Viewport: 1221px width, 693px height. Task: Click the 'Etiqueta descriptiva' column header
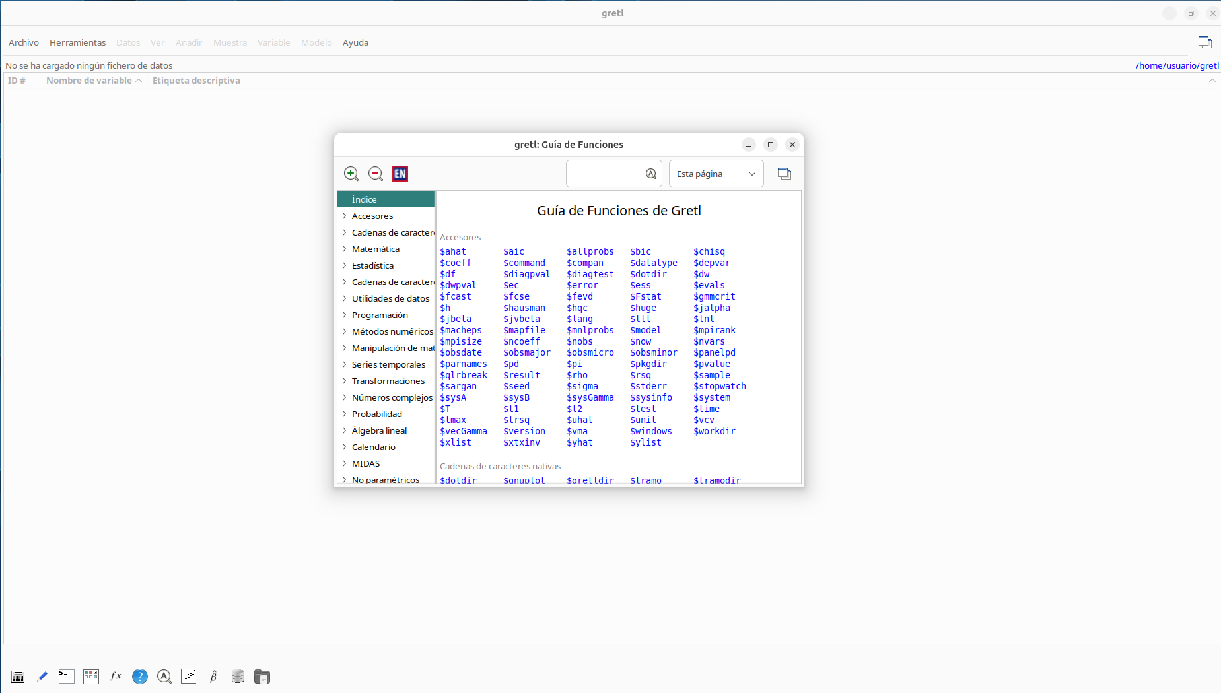[196, 81]
